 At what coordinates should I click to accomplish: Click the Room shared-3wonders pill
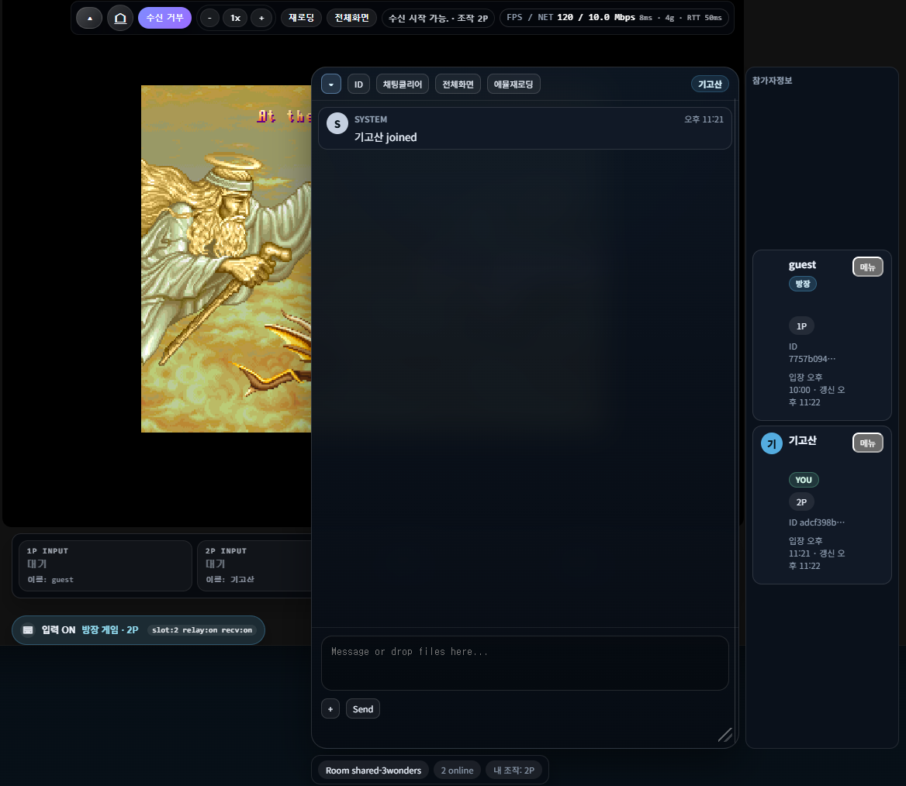tap(373, 770)
